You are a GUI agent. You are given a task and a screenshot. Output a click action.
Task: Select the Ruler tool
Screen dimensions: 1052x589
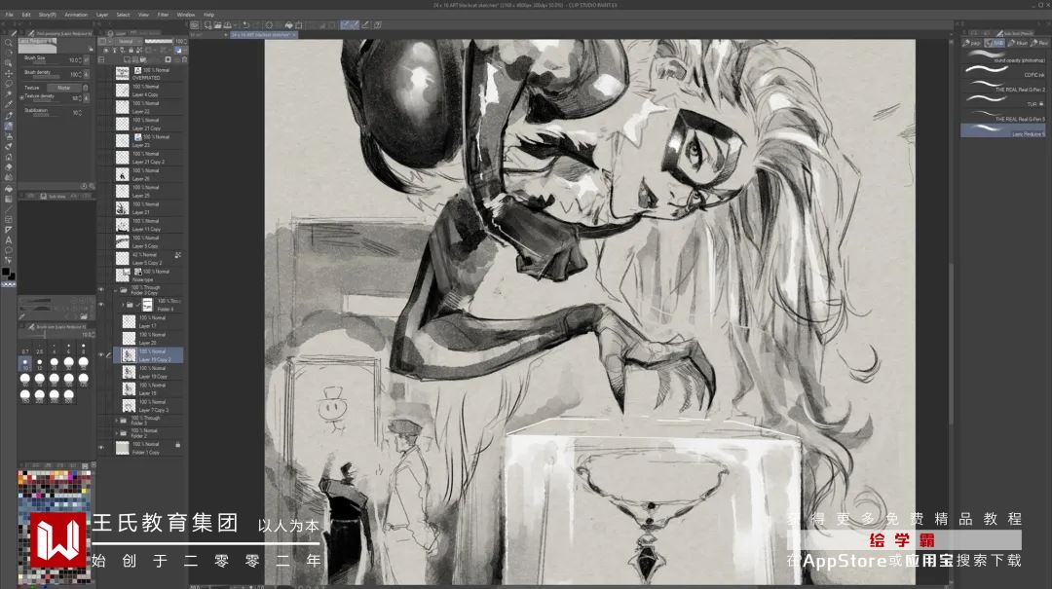coord(9,230)
